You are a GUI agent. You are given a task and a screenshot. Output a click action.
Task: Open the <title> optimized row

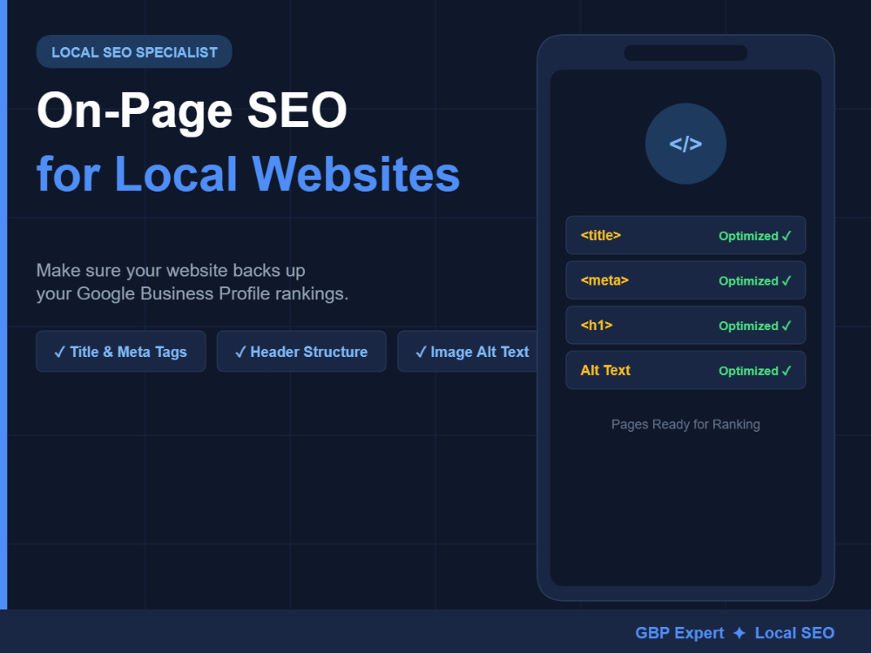point(685,235)
